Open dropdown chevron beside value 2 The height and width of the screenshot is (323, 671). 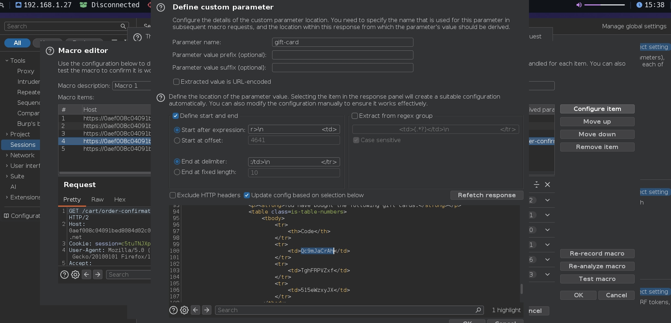[x=547, y=200]
